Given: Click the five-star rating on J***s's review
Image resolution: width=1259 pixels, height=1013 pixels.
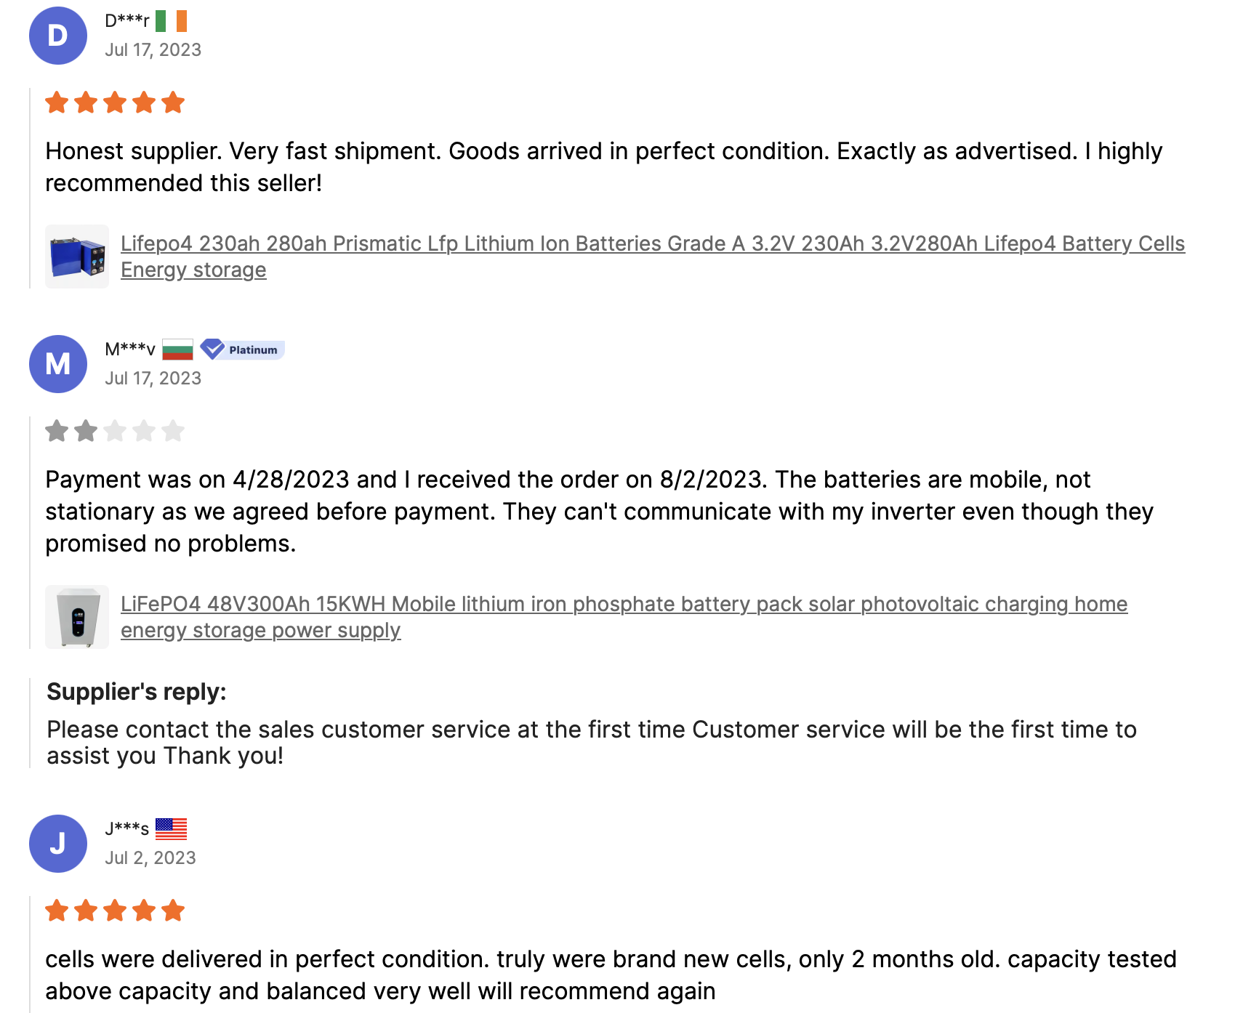Looking at the screenshot, I should pos(115,911).
